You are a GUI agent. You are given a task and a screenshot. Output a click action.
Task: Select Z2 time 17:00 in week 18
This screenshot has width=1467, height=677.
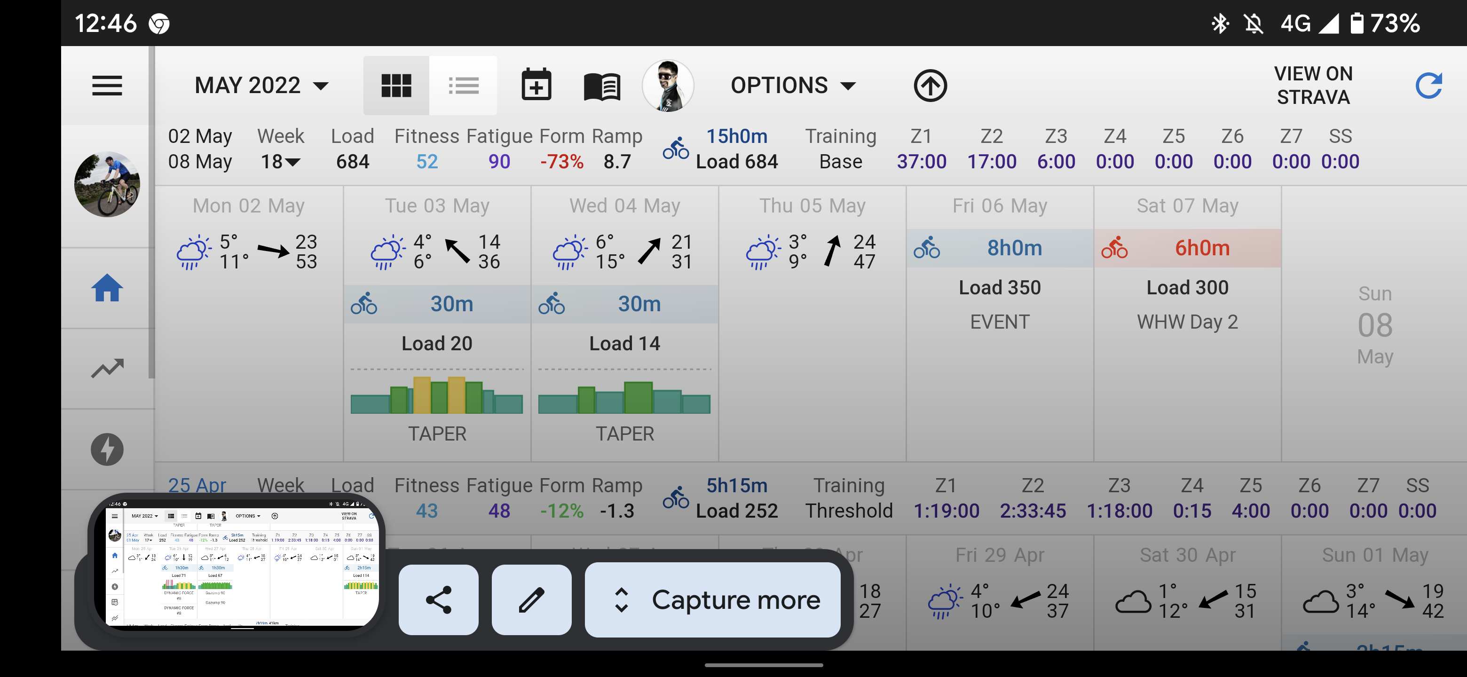[992, 162]
